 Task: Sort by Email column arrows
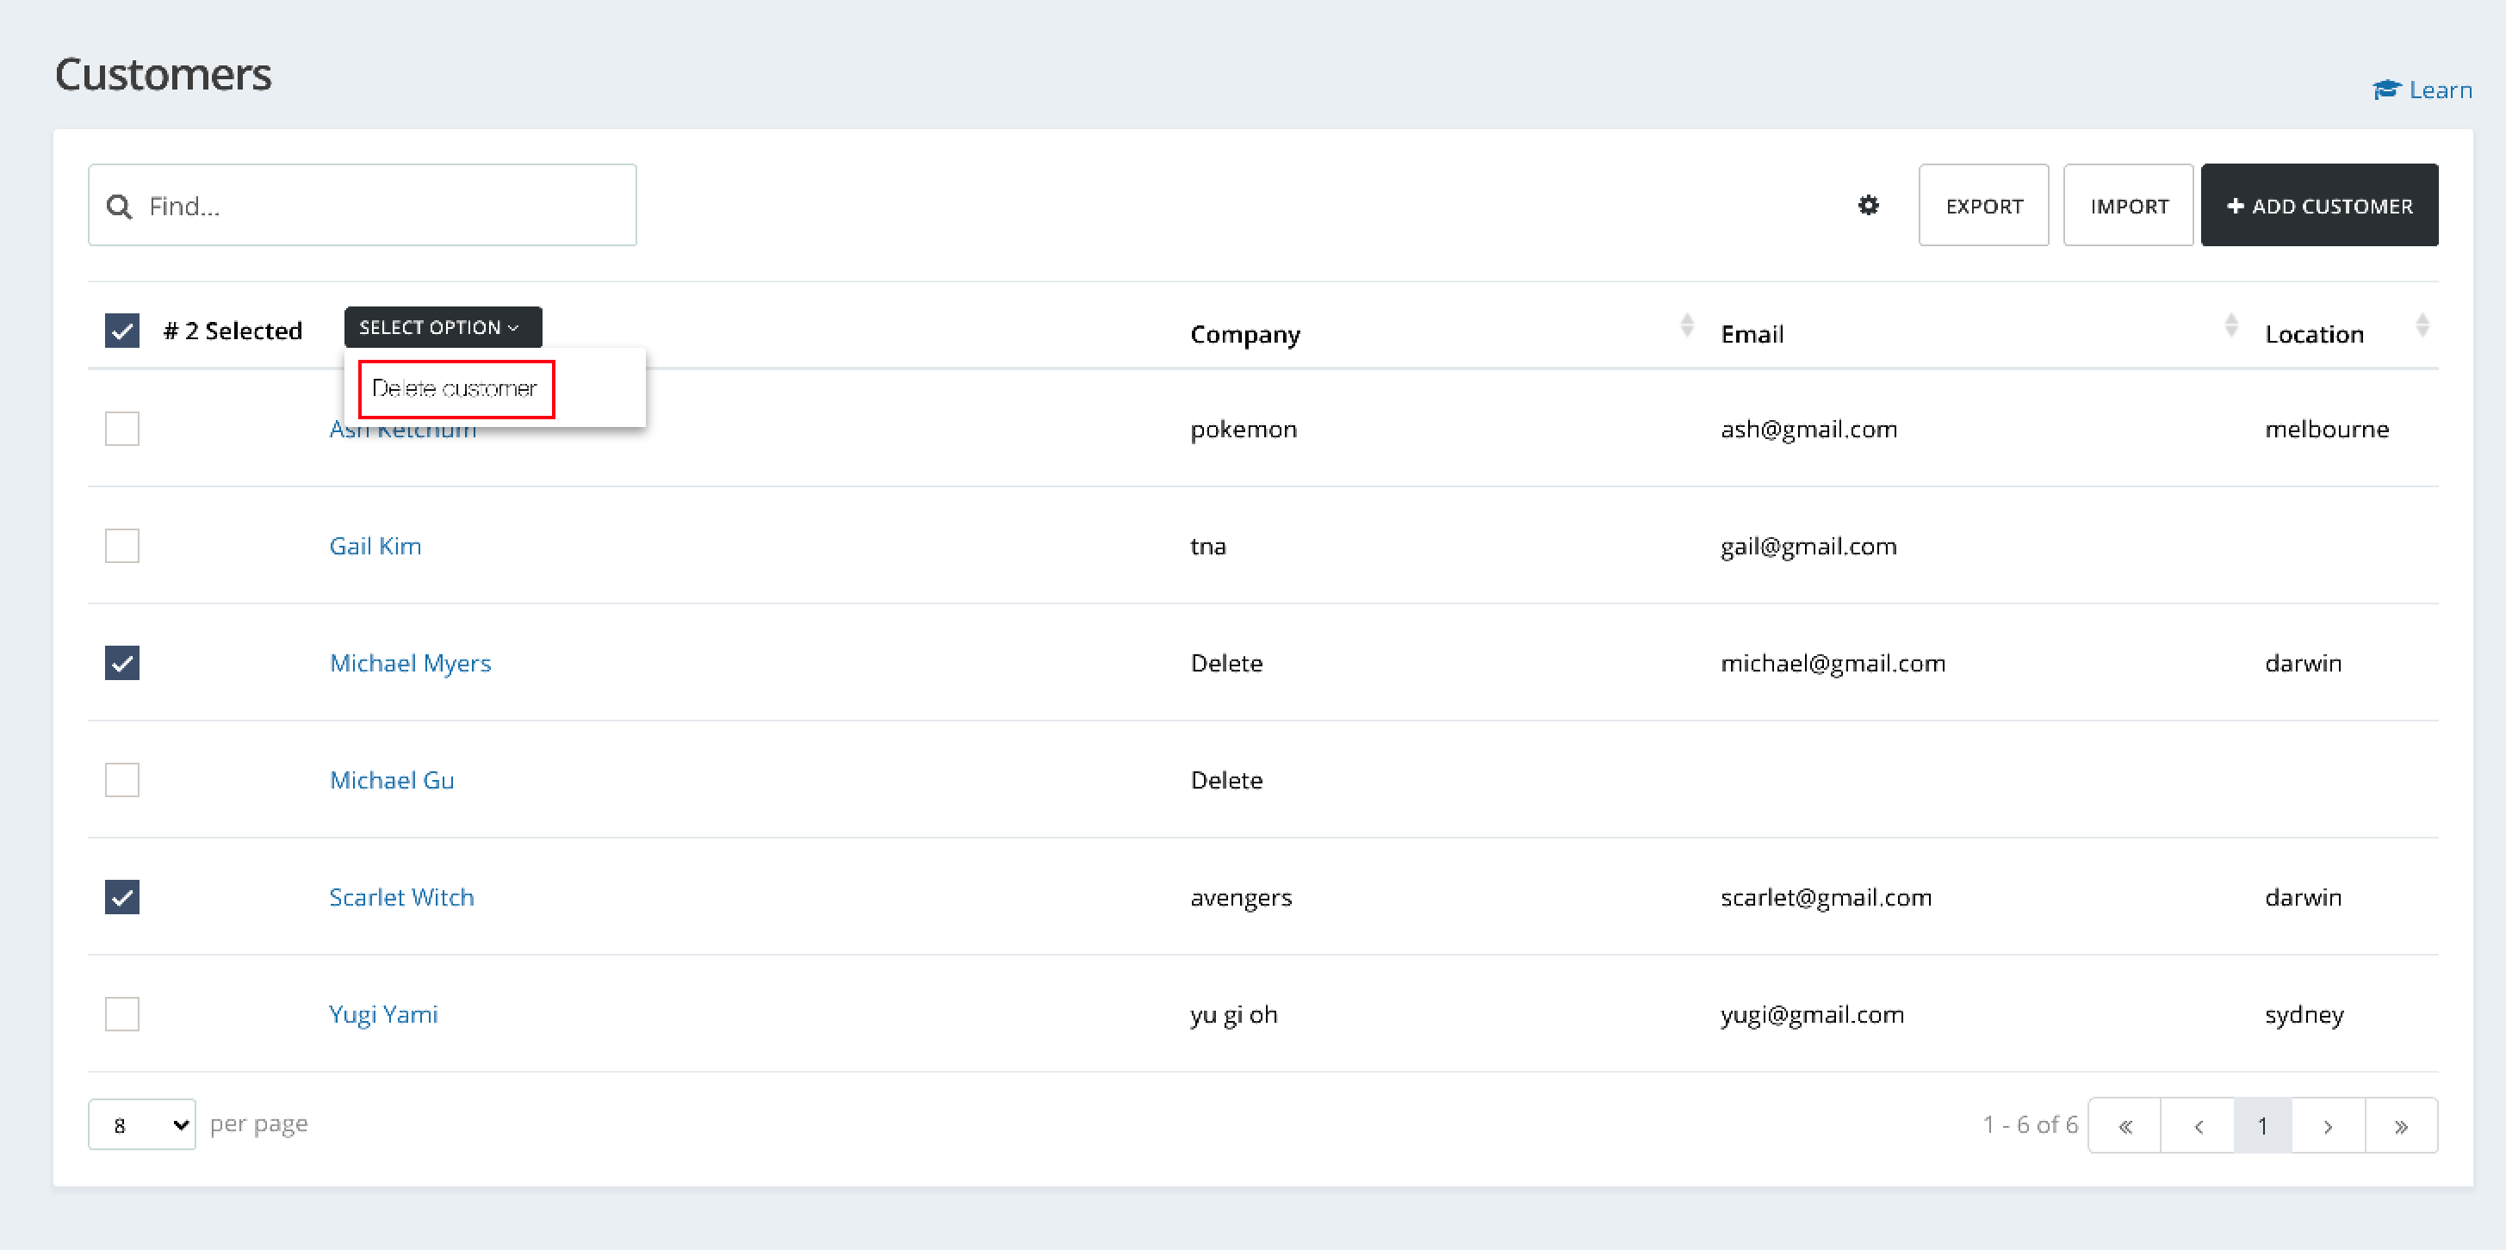(x=2230, y=326)
